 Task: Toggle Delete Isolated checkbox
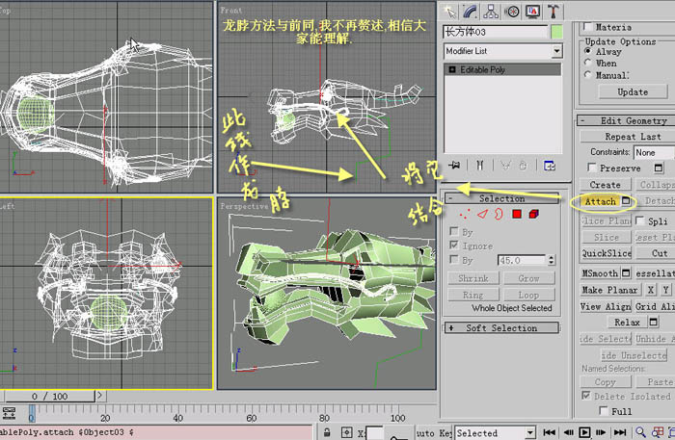point(586,396)
